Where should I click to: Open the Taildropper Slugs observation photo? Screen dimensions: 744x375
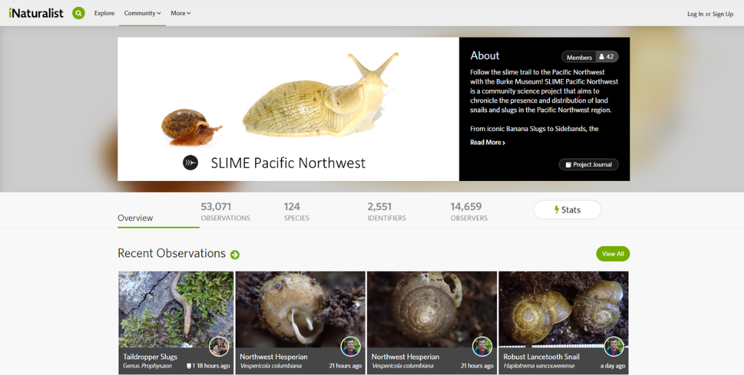176,309
